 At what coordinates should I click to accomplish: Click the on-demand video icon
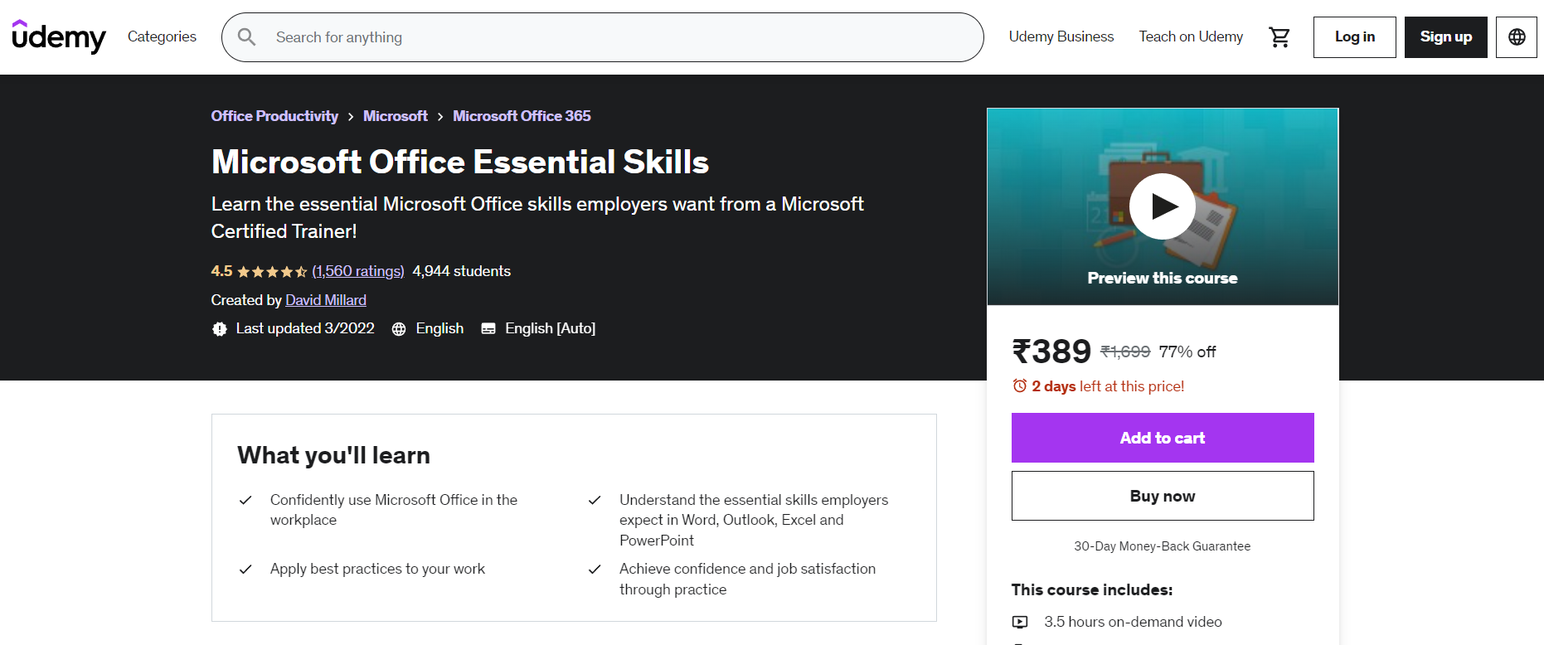(x=1020, y=622)
